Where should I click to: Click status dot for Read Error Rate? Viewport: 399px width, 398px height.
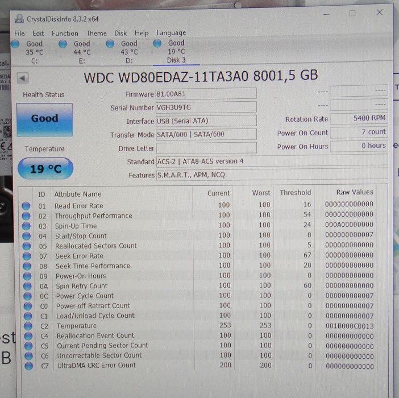coord(26,206)
